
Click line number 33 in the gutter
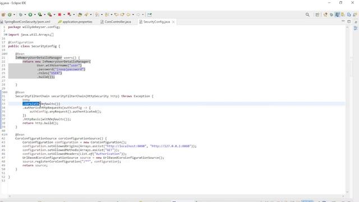point(3,104)
